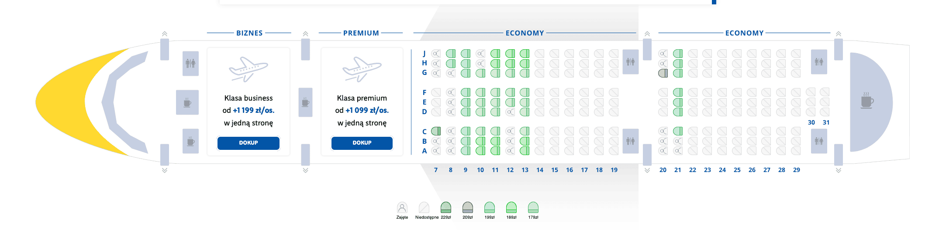Click the Zajęte occupied seat legend icon
Viewport: 932px width, 230px height.
coord(402,207)
